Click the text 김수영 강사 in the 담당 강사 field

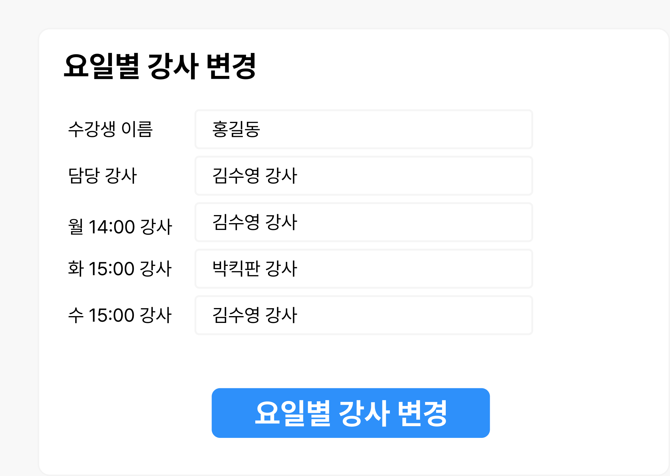tap(254, 175)
